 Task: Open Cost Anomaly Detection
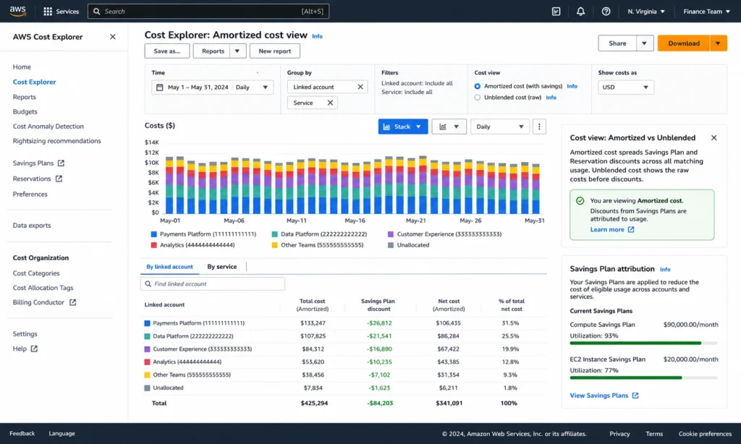point(48,126)
